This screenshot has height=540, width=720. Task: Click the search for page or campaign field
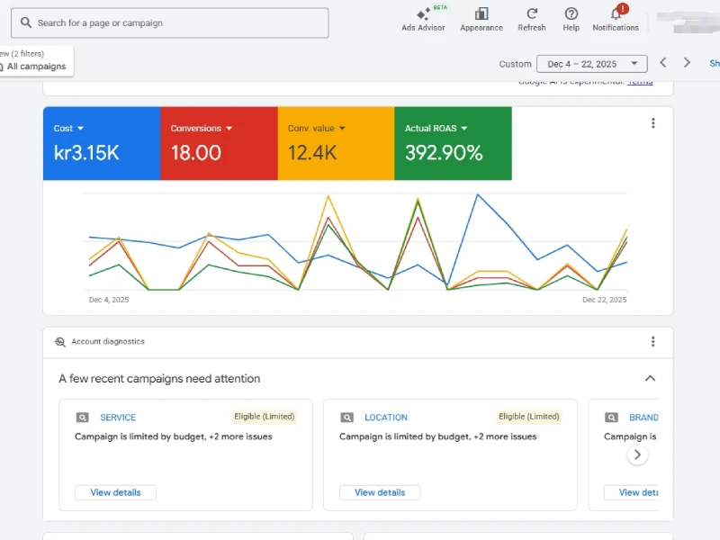click(171, 23)
